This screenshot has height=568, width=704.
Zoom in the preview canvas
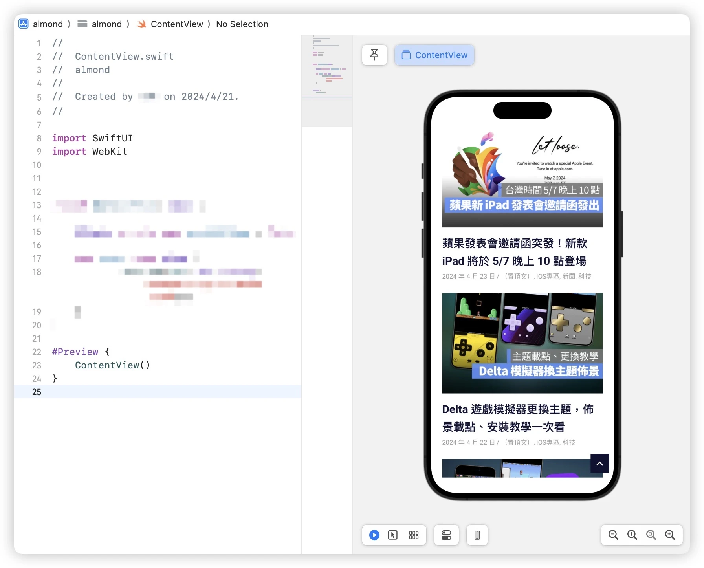(670, 535)
